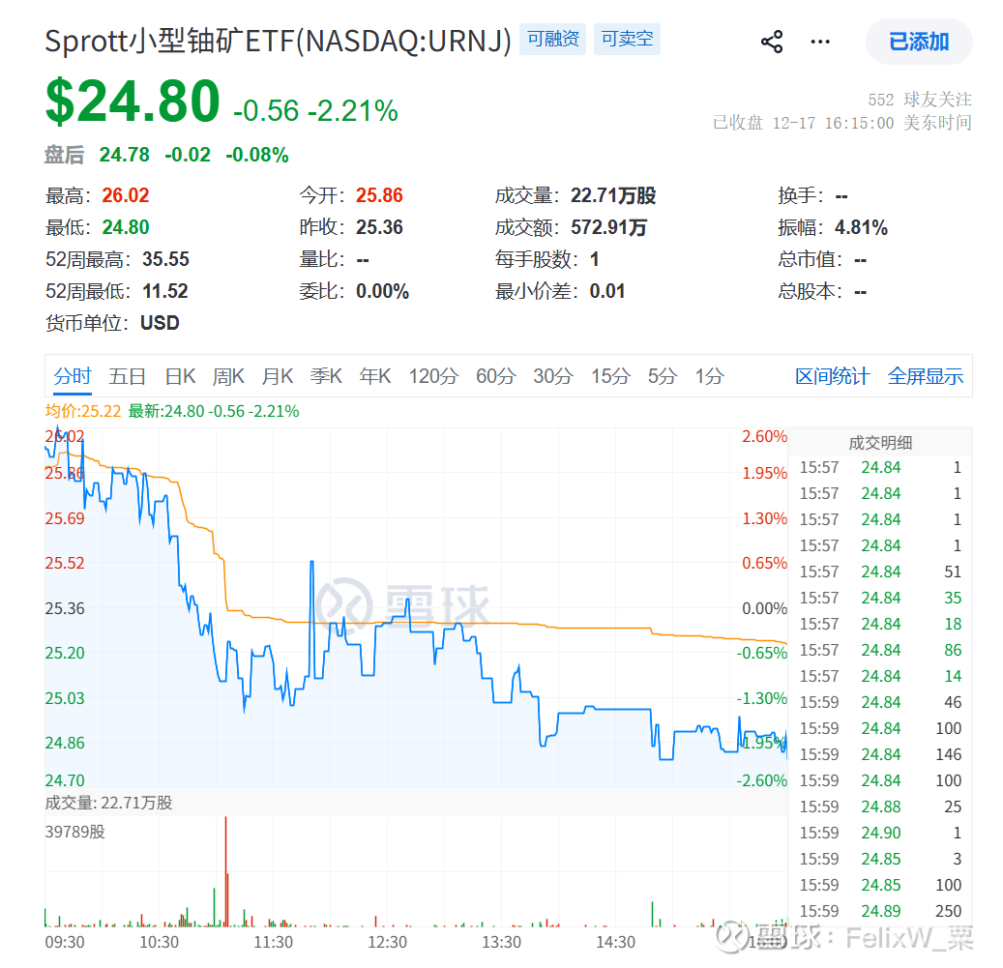Click the 15:59 trade with volume 146

880,754
